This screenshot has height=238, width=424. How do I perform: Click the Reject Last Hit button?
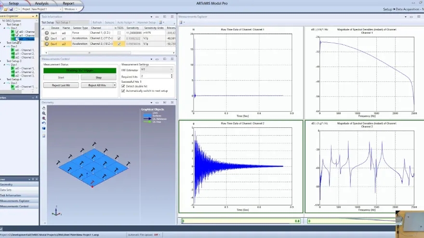(x=61, y=85)
